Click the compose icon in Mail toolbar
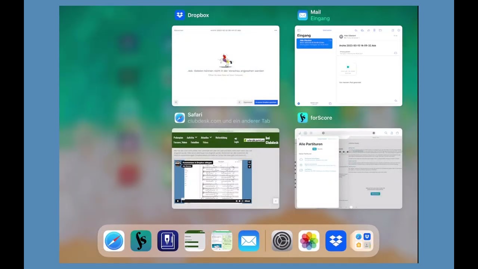The height and width of the screenshot is (269, 478). tap(393, 30)
